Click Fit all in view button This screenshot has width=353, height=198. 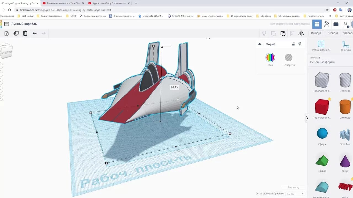(x=1, y=74)
